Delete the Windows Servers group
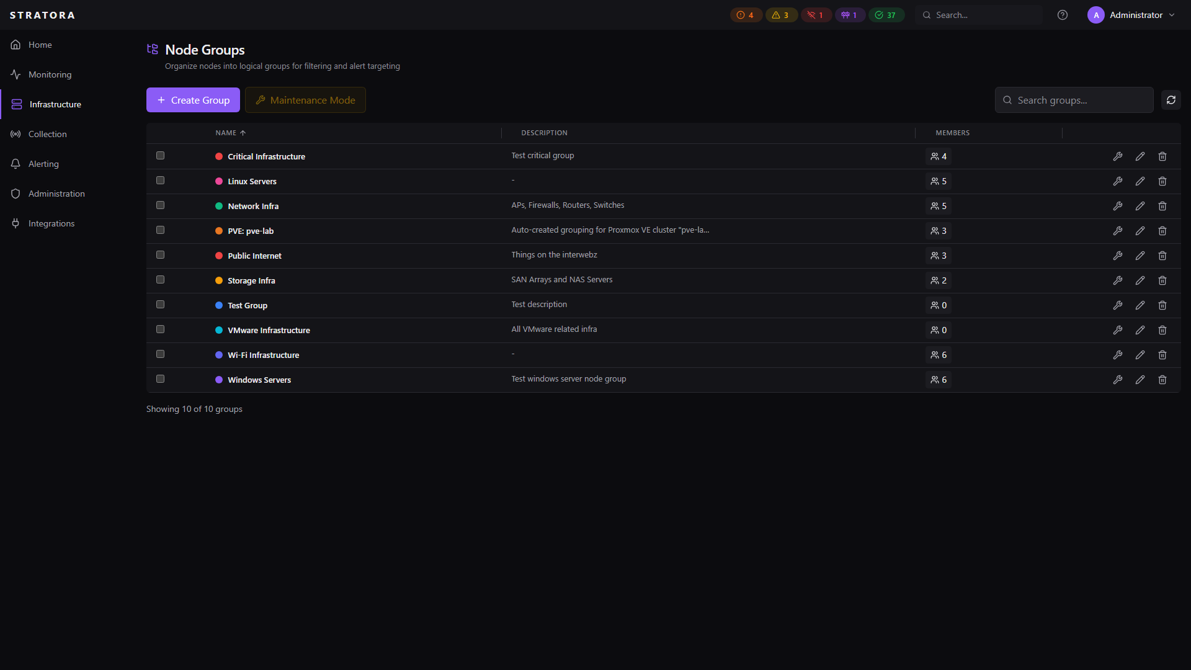 pos(1162,380)
